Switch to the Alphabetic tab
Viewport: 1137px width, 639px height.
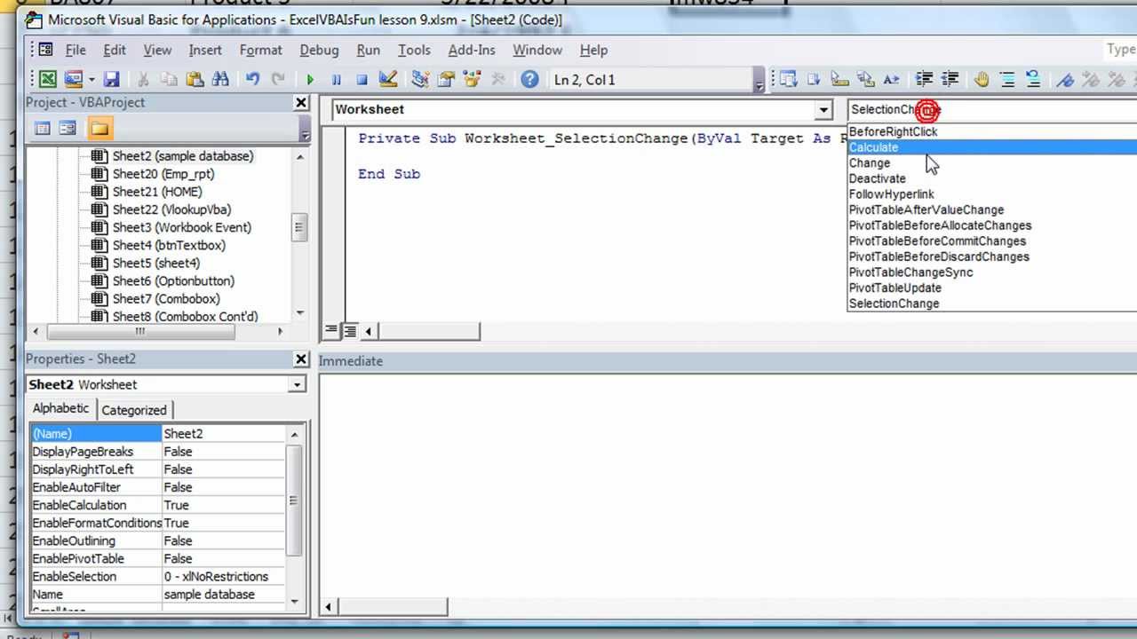(60, 408)
